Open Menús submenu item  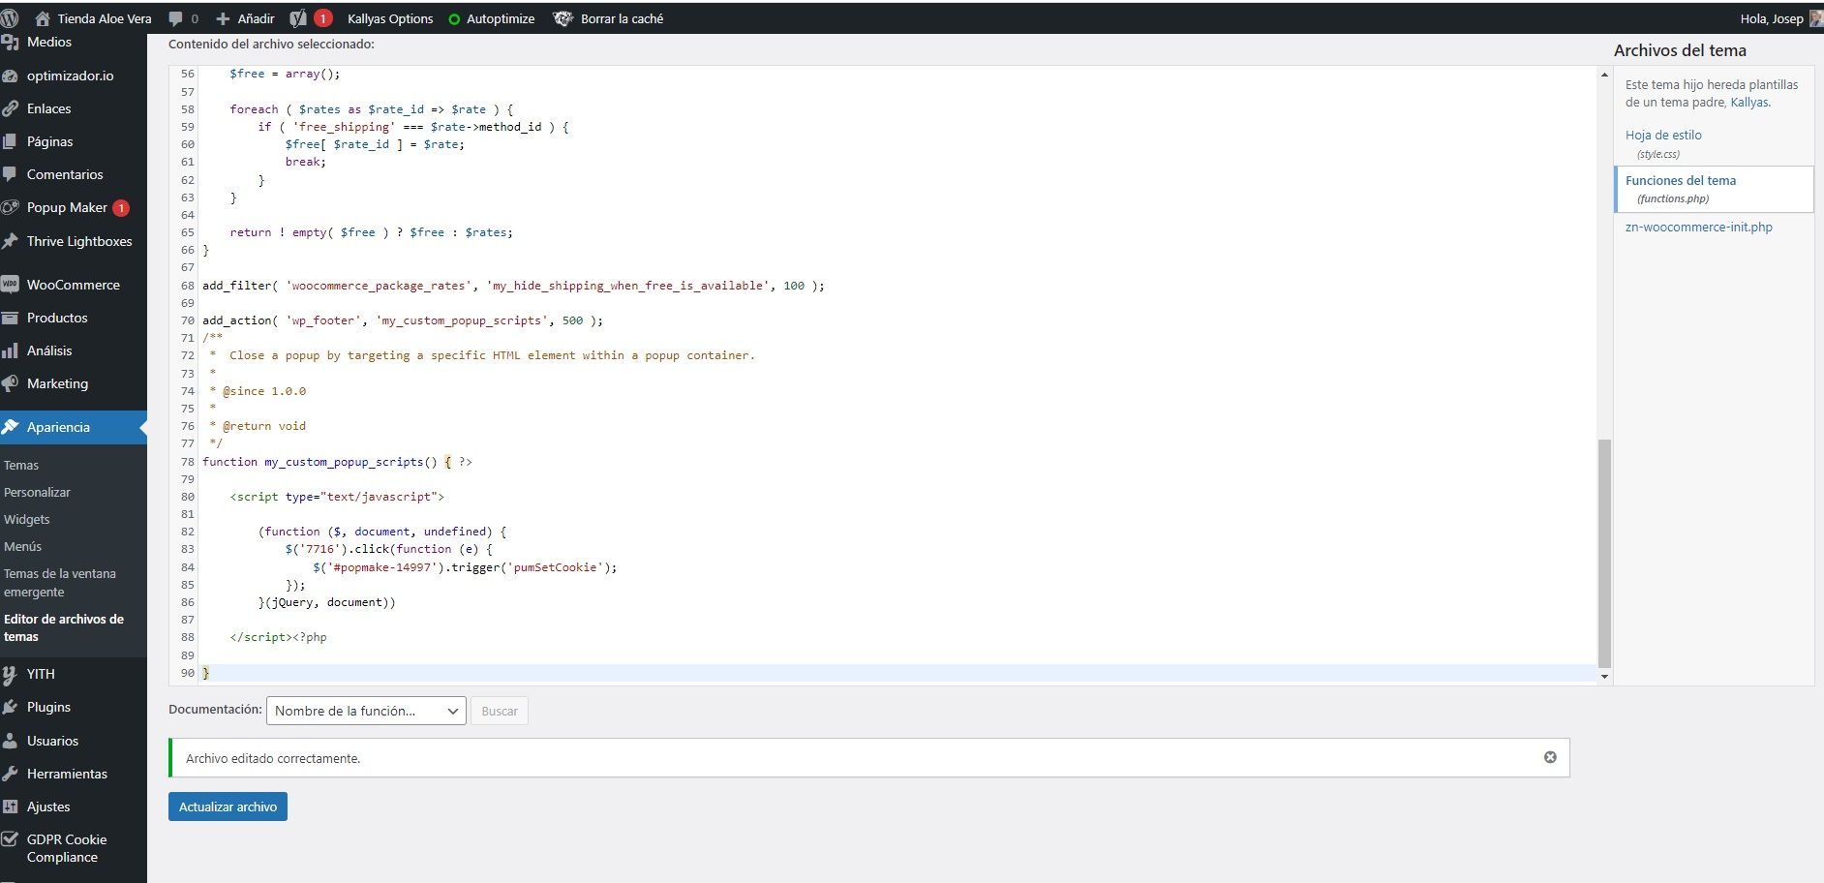pos(22,546)
